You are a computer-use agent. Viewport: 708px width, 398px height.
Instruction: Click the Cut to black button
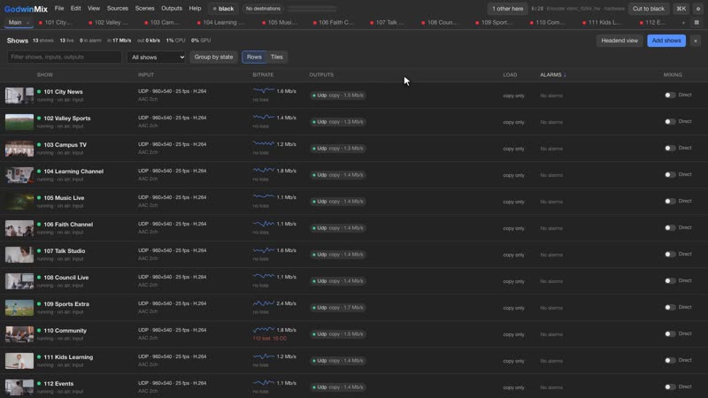click(x=648, y=9)
